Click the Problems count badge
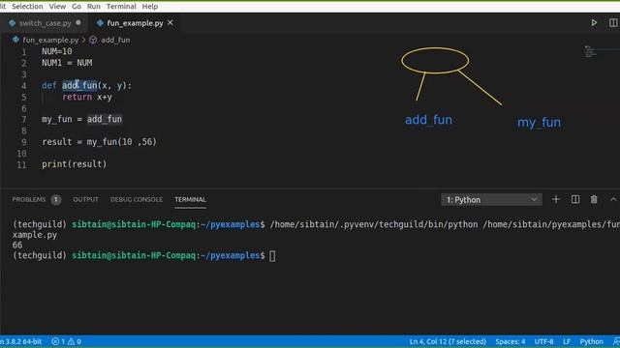 pos(56,200)
